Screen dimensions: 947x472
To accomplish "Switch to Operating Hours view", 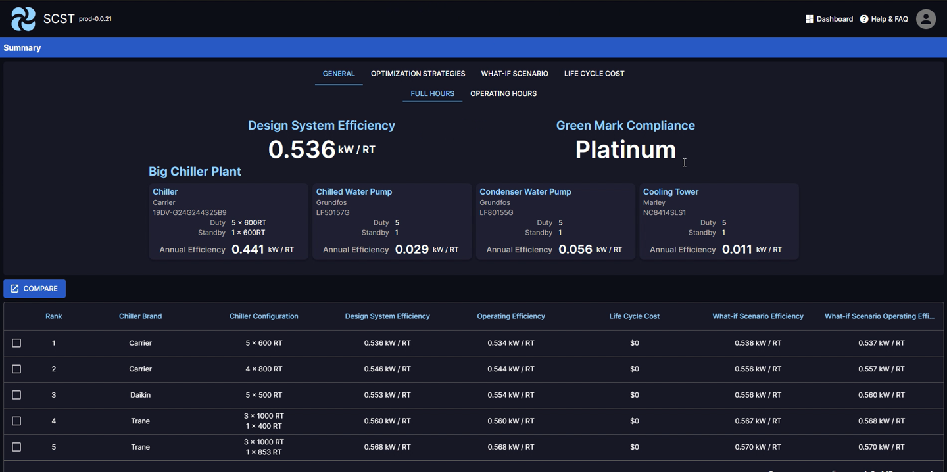I will tap(503, 94).
